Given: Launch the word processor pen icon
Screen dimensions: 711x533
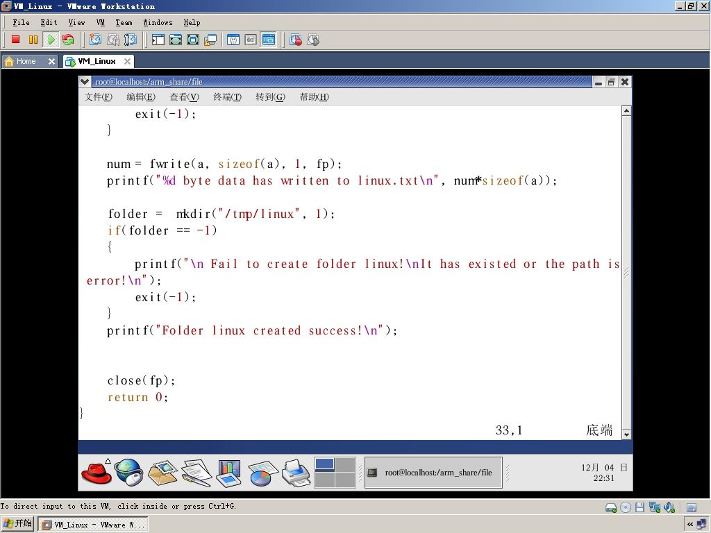Looking at the screenshot, I should click(196, 472).
